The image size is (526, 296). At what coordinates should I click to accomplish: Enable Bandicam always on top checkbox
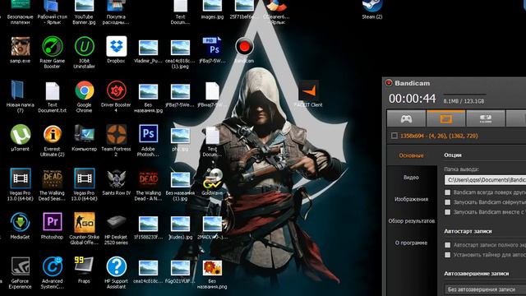pos(447,192)
